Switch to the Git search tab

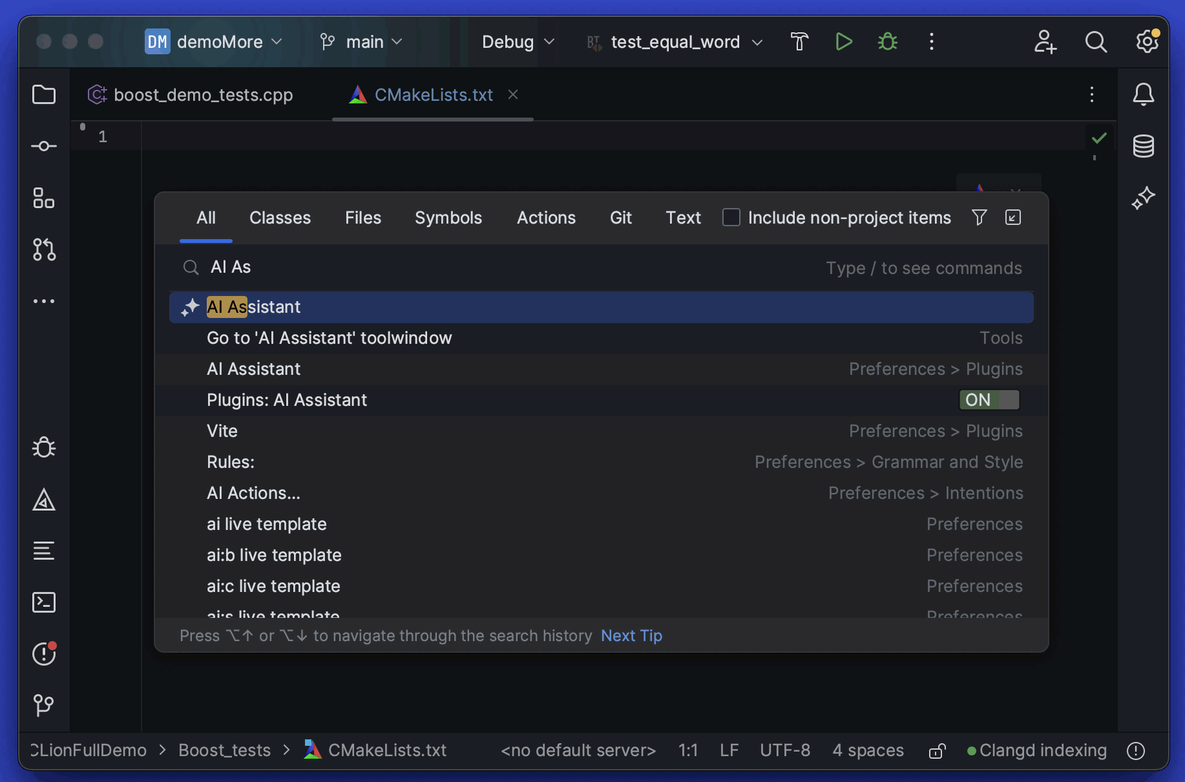click(x=621, y=218)
